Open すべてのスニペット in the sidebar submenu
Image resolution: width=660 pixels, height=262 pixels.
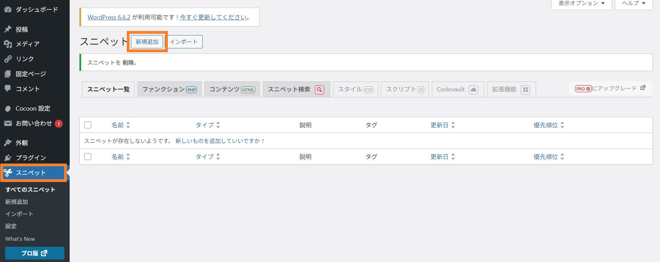tap(30, 190)
